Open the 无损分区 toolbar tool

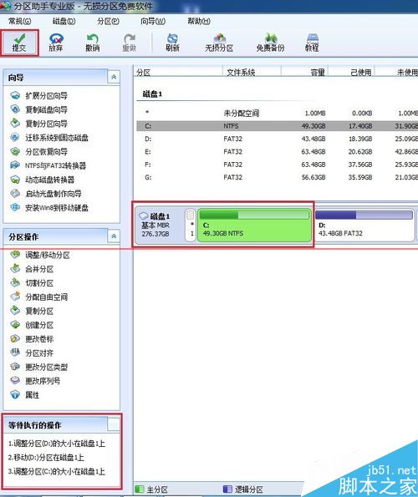219,43
